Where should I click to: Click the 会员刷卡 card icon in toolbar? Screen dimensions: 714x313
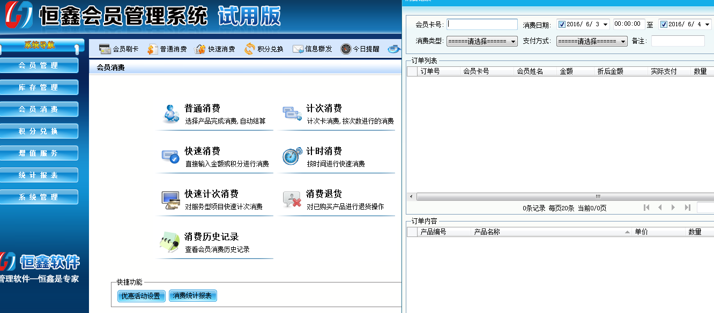(105, 49)
